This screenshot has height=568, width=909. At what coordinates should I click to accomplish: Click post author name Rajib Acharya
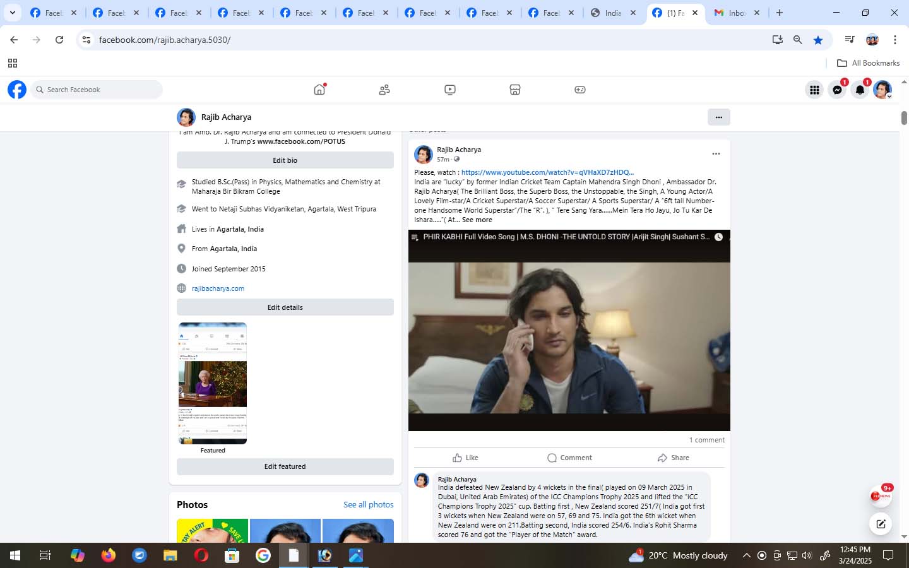coord(459,150)
